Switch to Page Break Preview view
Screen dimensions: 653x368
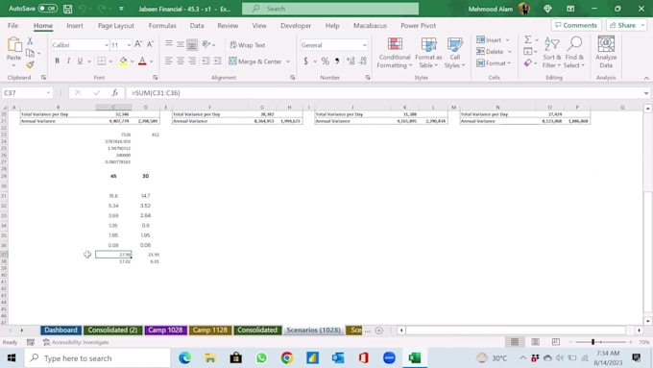point(556,342)
